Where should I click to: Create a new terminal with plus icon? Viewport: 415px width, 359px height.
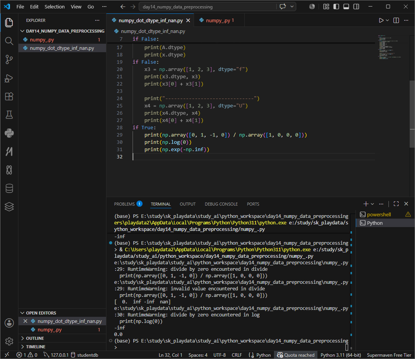366,204
